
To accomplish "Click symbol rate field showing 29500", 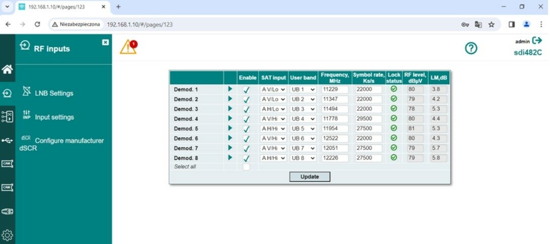I will coord(368,118).
